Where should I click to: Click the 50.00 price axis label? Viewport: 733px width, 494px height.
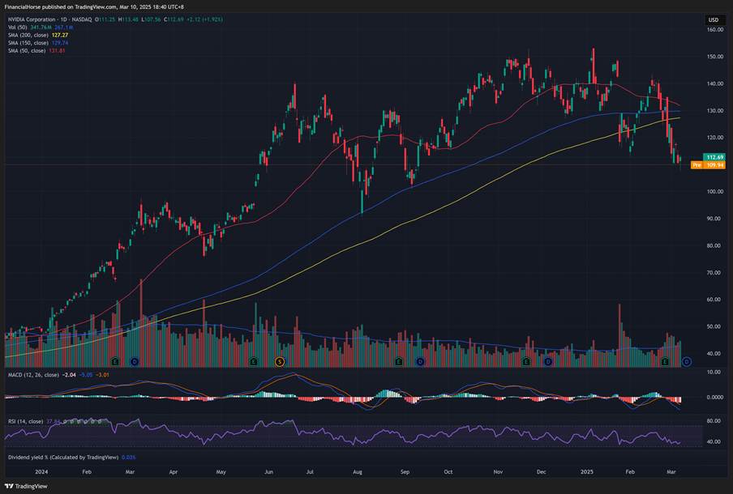(x=715, y=326)
